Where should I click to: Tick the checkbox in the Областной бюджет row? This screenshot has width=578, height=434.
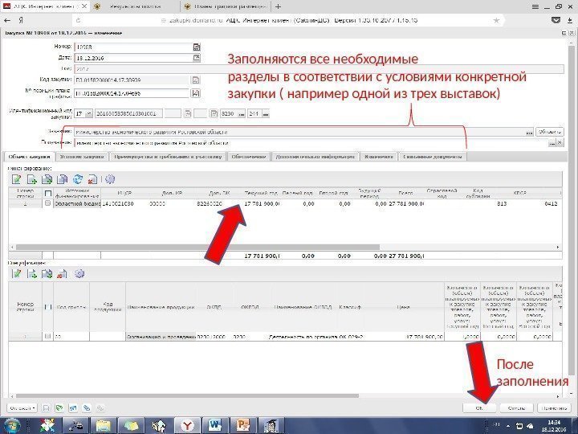point(47,203)
